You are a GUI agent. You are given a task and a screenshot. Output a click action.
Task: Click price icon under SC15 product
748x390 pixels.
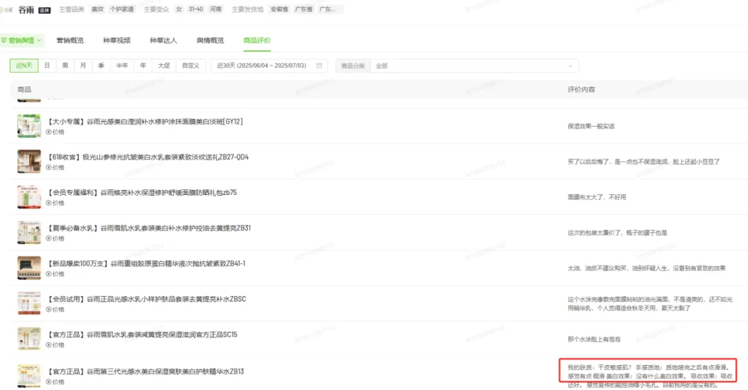[48, 345]
